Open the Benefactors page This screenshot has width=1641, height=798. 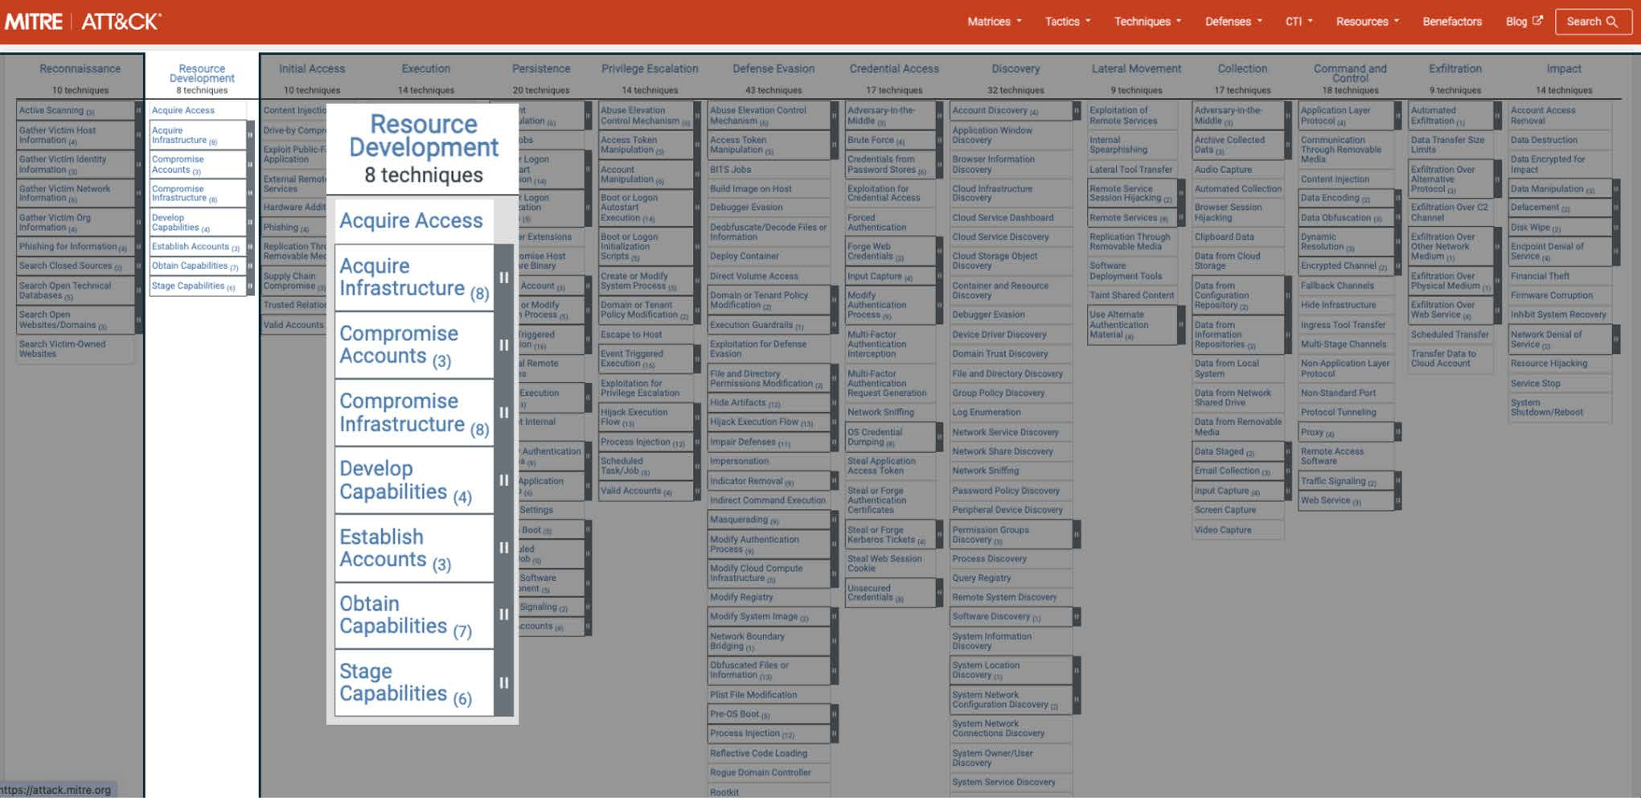pos(1451,22)
